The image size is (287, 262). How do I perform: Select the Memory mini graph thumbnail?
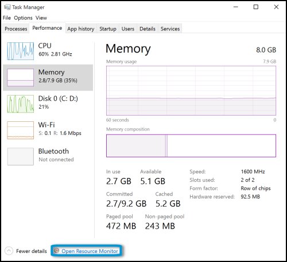pyautogui.click(x=20, y=77)
